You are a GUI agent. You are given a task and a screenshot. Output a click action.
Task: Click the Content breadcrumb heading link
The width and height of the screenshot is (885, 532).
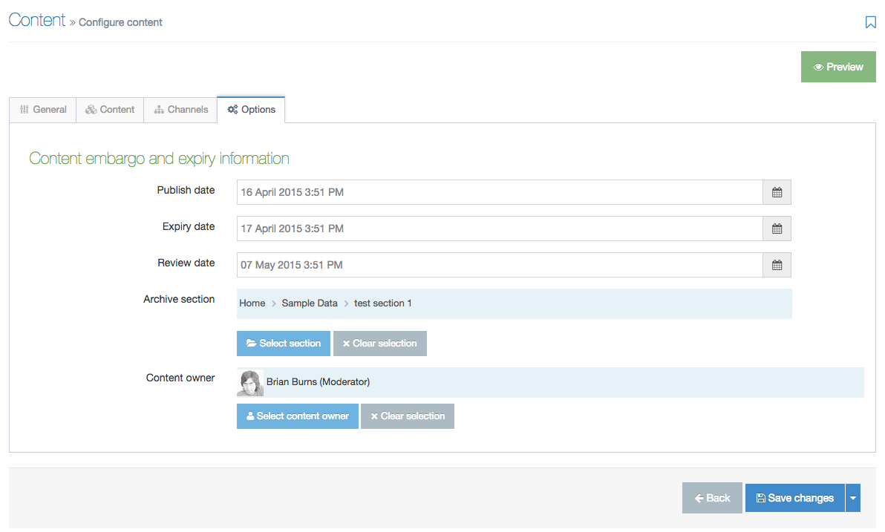[x=37, y=20]
